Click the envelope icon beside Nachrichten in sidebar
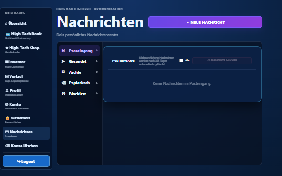This screenshot has height=176, width=282. 7,132
